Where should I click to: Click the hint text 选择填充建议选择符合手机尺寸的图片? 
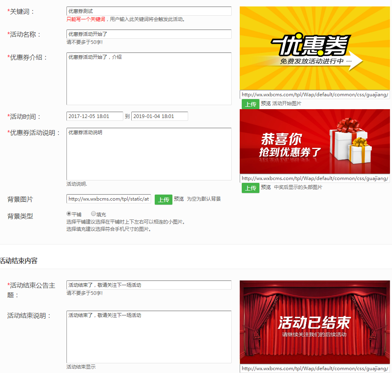[x=109, y=229]
